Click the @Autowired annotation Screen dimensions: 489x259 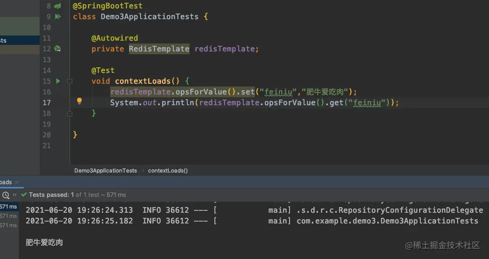(114, 38)
